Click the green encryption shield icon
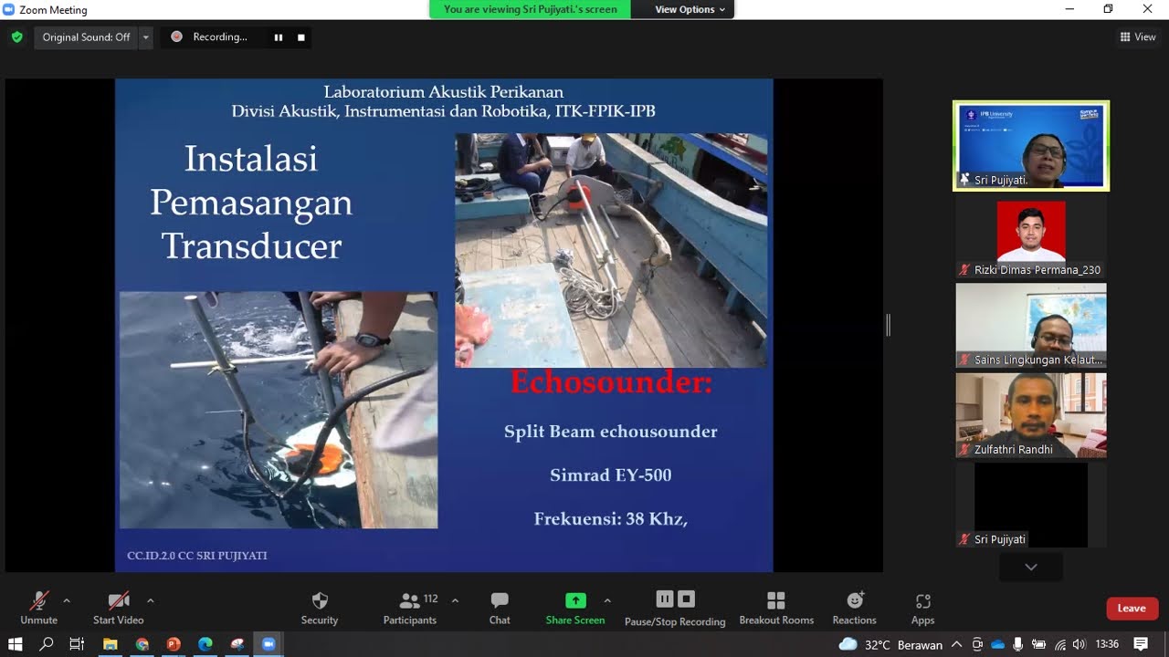This screenshot has width=1169, height=657. 16,37
